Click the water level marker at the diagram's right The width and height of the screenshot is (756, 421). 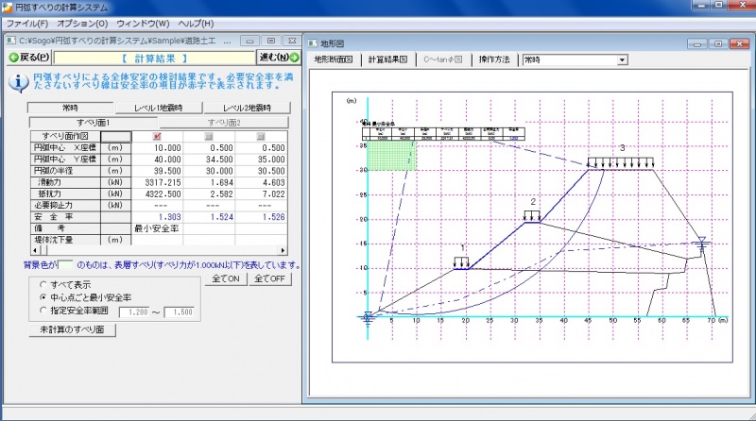click(x=702, y=244)
